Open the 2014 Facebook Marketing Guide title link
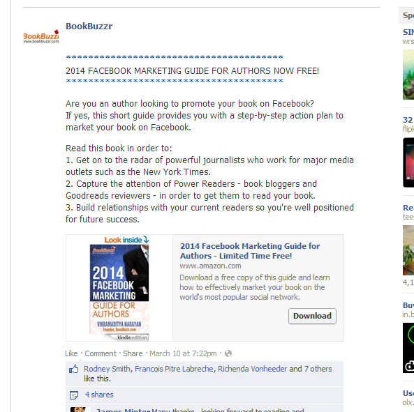Image resolution: width=414 pixels, height=412 pixels. pyautogui.click(x=250, y=251)
